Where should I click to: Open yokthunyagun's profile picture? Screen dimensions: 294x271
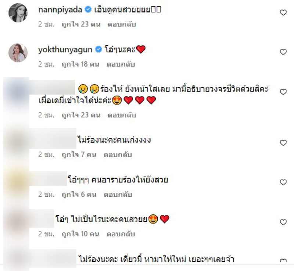click(x=18, y=53)
